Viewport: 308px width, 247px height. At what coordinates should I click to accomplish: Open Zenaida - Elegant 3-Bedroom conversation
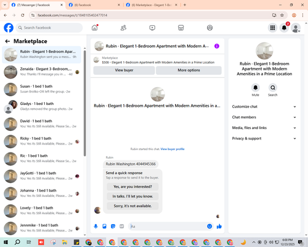coord(41,72)
